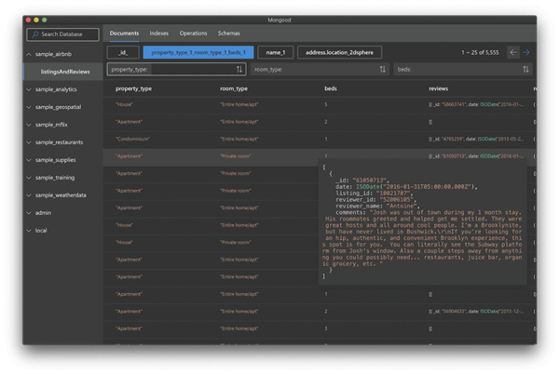This screenshot has width=559, height=374.
Task: Click reviews cell with id "58663741"
Action: click(476, 104)
